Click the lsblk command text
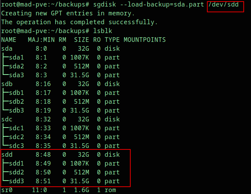Screen dimensions: 251x194 coord(103,31)
